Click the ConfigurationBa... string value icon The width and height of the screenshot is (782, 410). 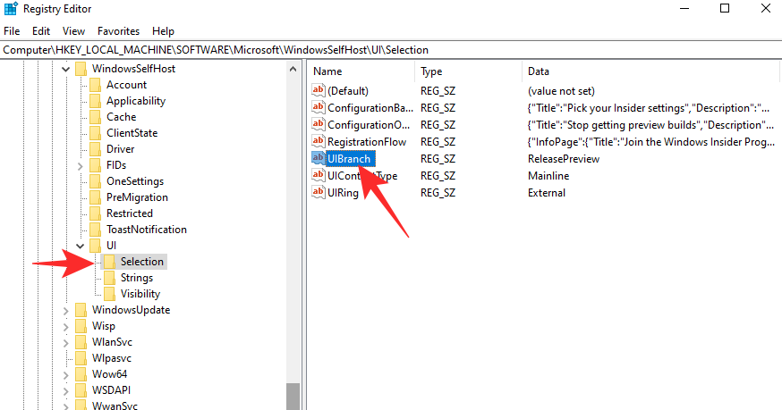[319, 107]
